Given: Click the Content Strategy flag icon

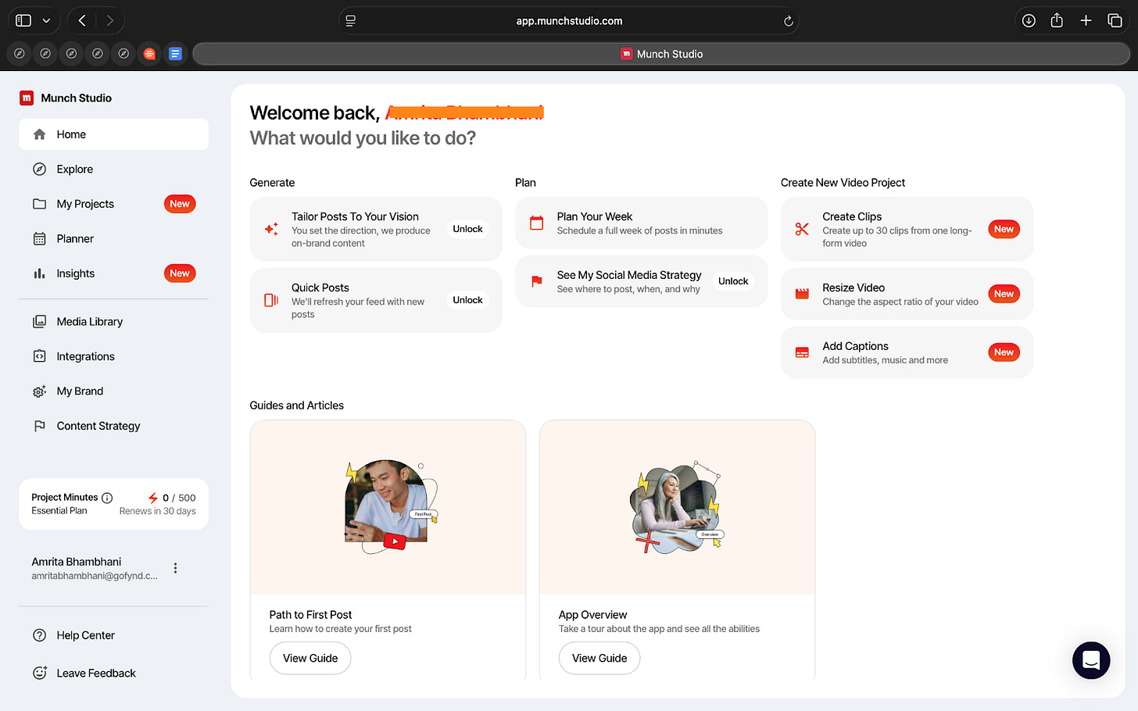Looking at the screenshot, I should pyautogui.click(x=40, y=426).
